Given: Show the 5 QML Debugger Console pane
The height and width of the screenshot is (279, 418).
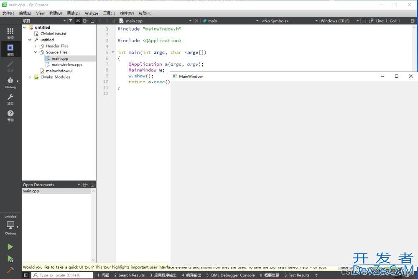Looking at the screenshot, I should (230, 275).
